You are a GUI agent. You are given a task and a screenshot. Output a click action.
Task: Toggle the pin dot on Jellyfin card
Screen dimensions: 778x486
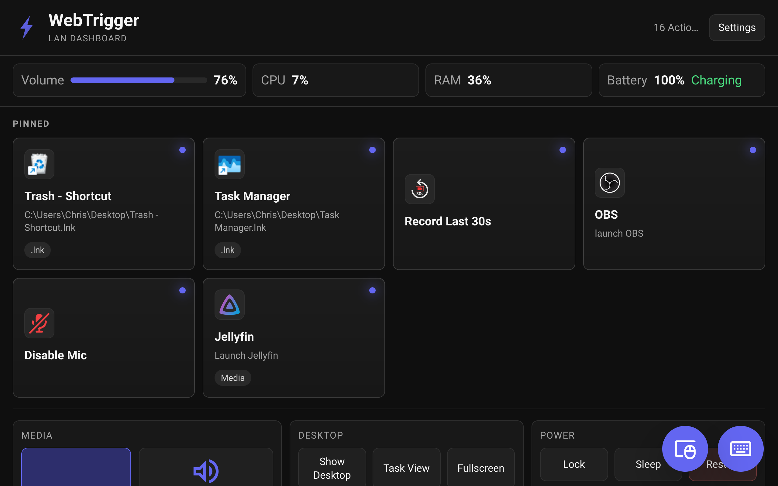(x=372, y=290)
